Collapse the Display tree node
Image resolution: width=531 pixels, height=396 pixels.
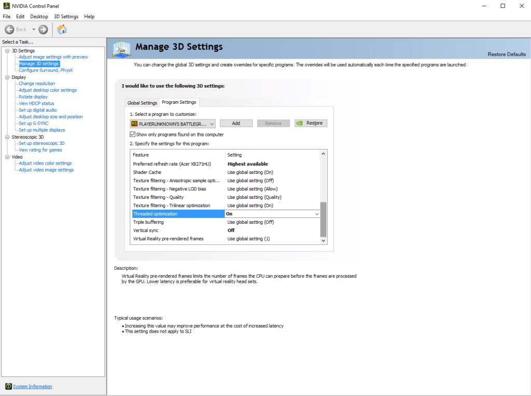click(7, 77)
